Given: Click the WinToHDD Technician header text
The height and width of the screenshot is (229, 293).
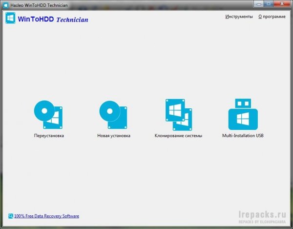Looking at the screenshot, I should pos(53,20).
